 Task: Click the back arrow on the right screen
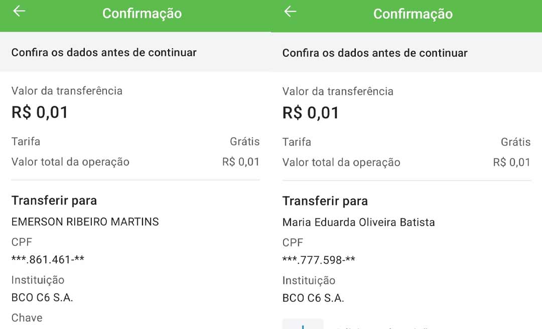(x=291, y=14)
